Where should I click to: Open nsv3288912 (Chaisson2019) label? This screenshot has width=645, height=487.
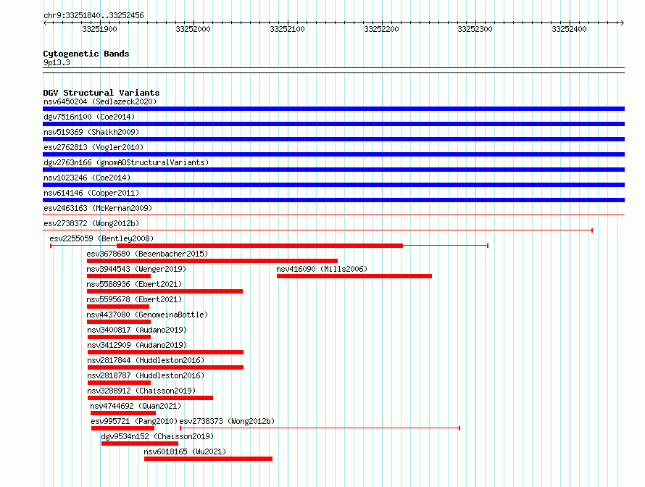coord(141,391)
